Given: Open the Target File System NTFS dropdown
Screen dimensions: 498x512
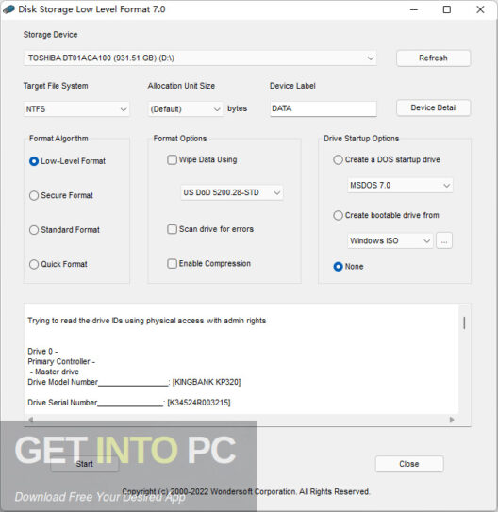Looking at the screenshot, I should (x=76, y=109).
